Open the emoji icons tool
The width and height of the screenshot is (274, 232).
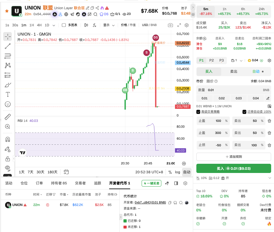pos(8,104)
